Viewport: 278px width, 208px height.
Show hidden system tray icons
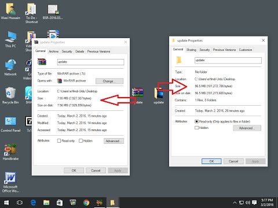click(235, 203)
